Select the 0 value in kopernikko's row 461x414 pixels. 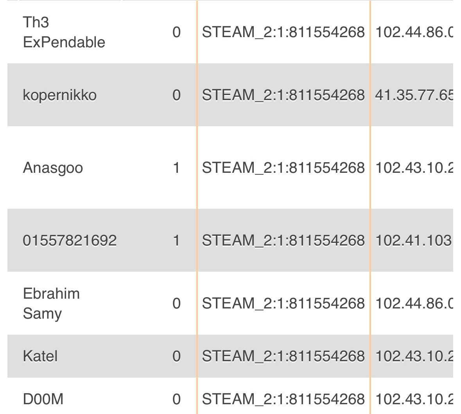(176, 95)
